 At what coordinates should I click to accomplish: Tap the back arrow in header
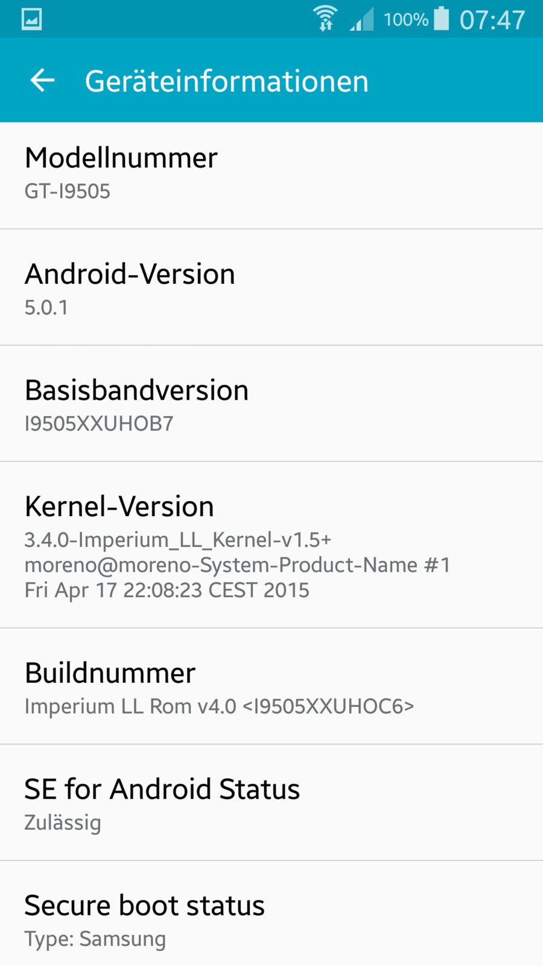point(42,80)
